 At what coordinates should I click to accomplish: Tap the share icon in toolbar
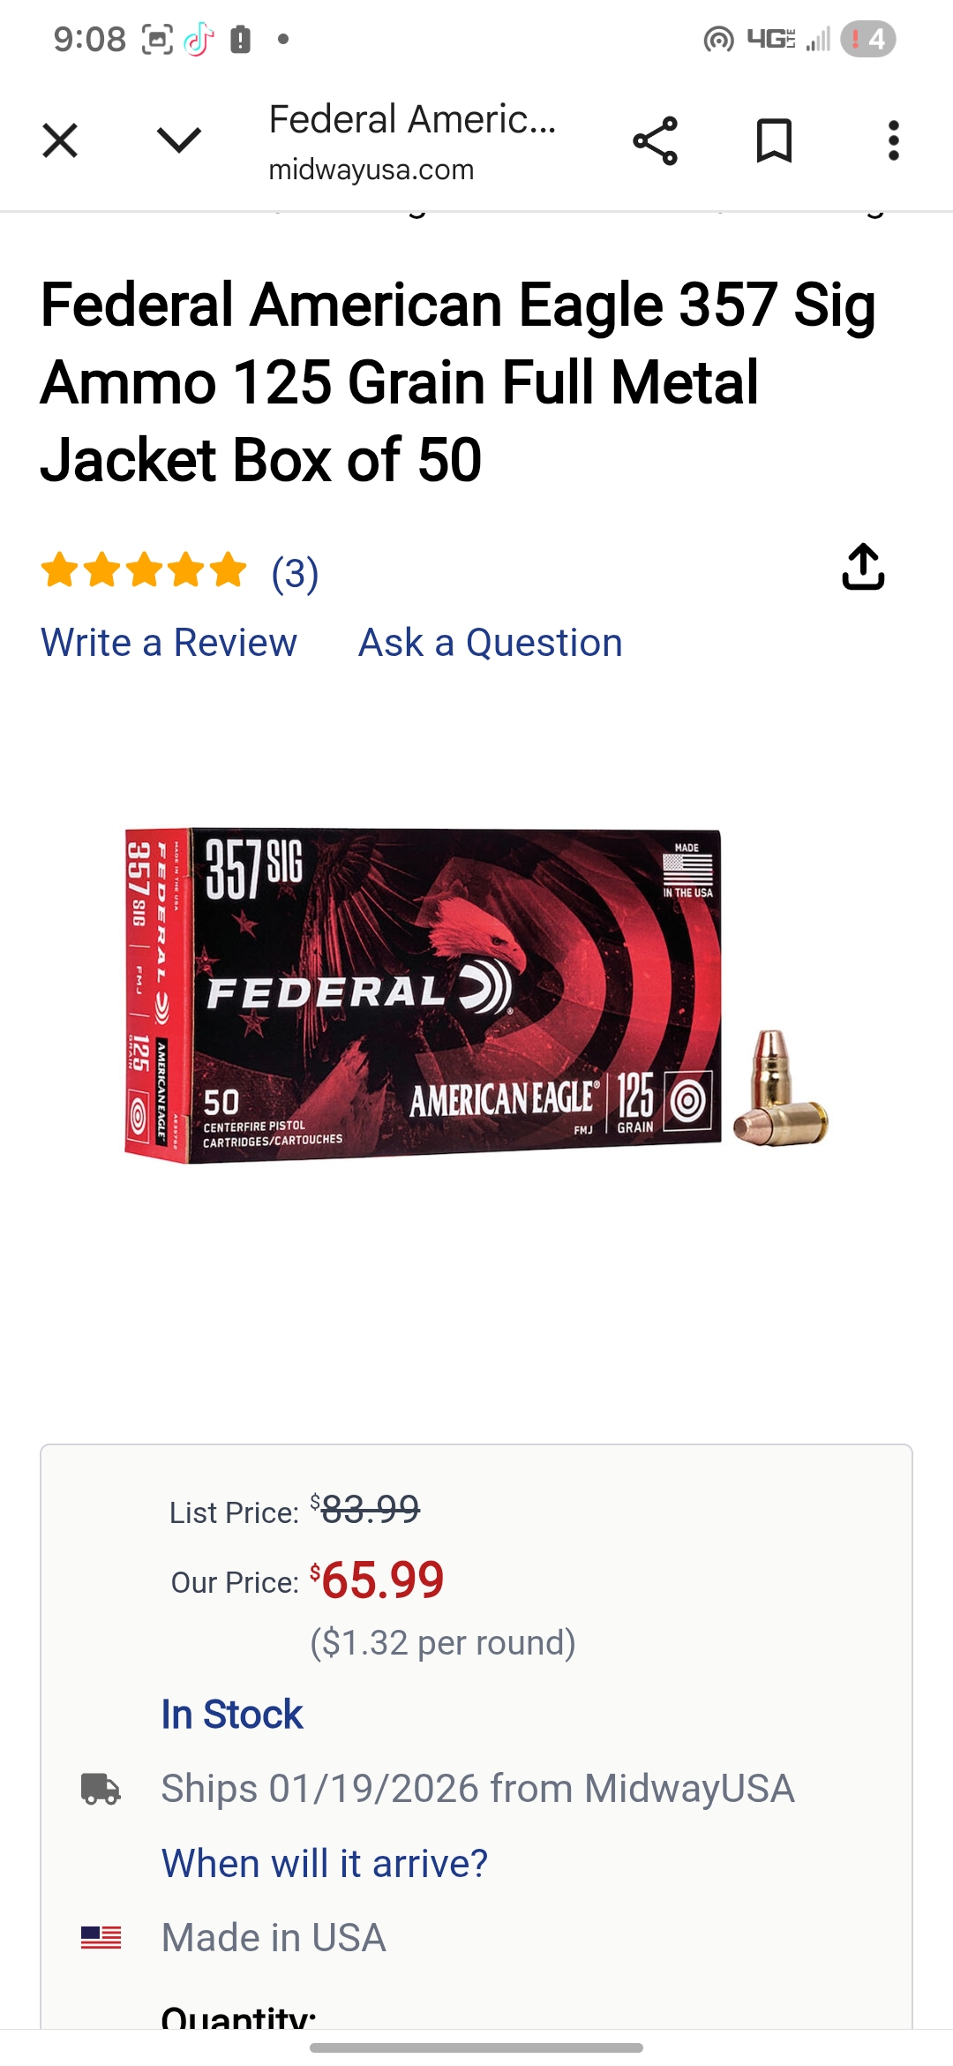click(655, 140)
